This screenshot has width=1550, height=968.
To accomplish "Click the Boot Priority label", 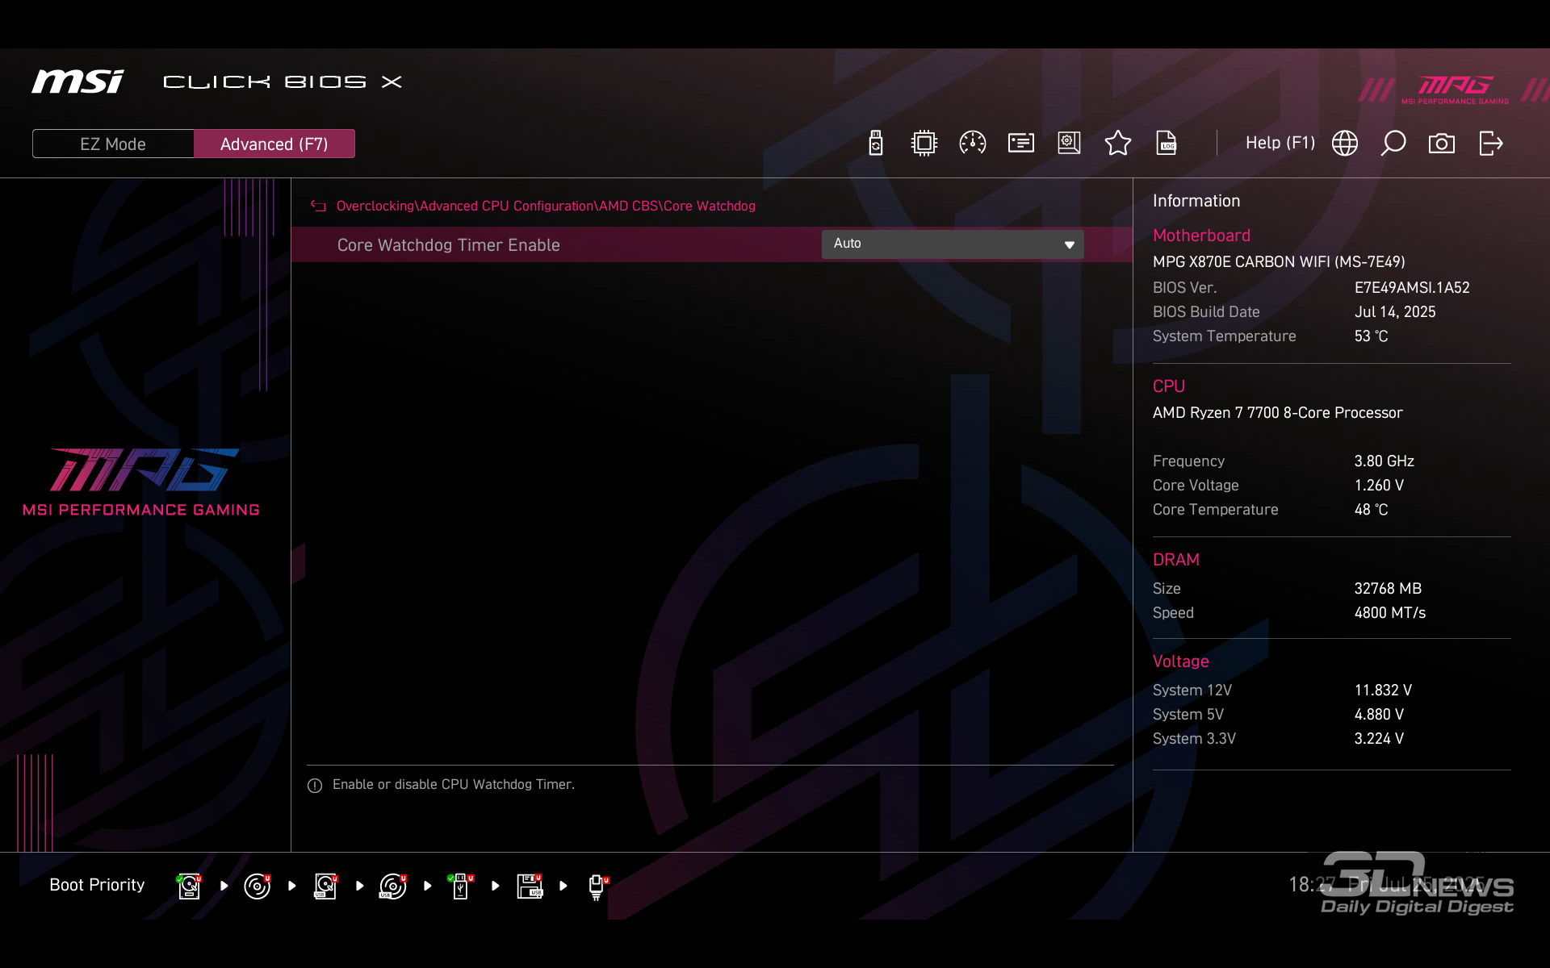I will point(97,885).
